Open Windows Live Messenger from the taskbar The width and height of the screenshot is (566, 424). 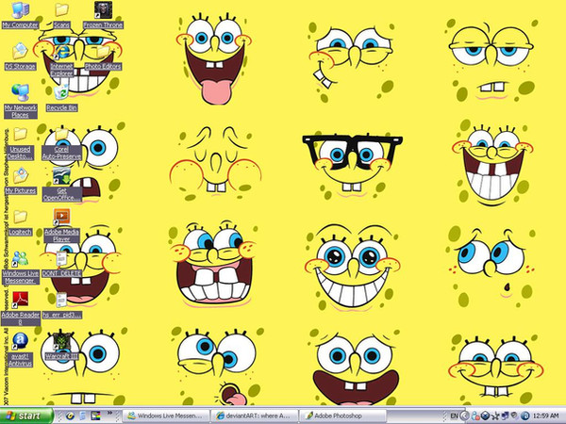pyautogui.click(x=168, y=415)
